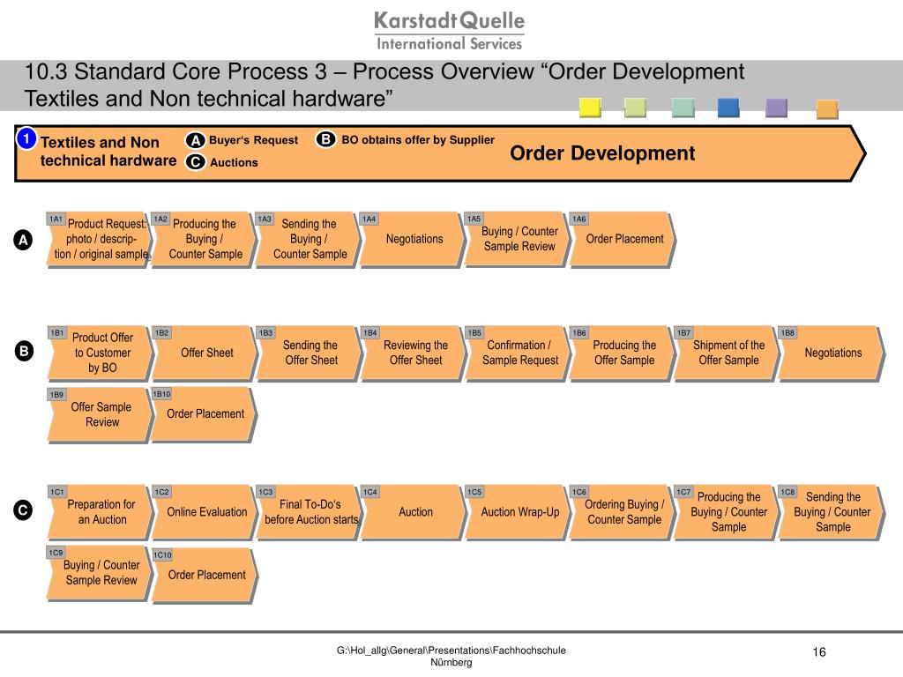Click the Auctions legend text
Screen dimensions: 903x677
pos(234,162)
